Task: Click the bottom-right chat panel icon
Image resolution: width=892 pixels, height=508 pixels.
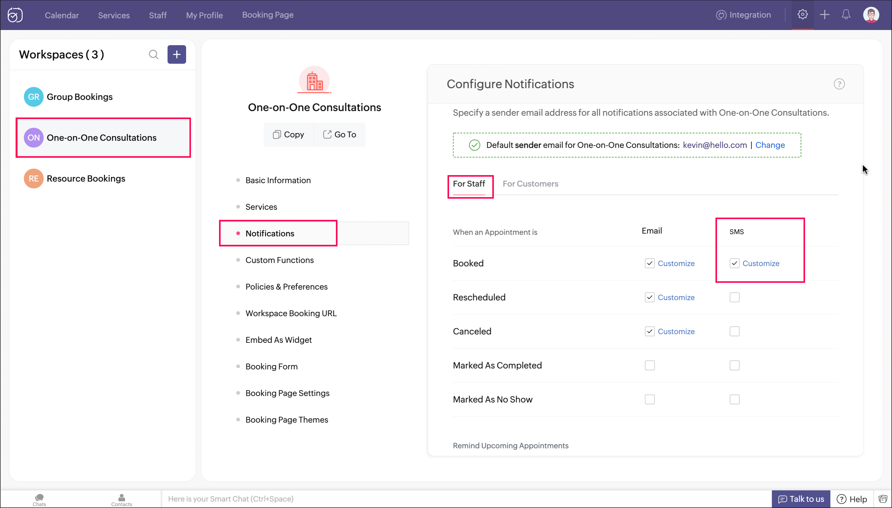Action: (x=883, y=499)
